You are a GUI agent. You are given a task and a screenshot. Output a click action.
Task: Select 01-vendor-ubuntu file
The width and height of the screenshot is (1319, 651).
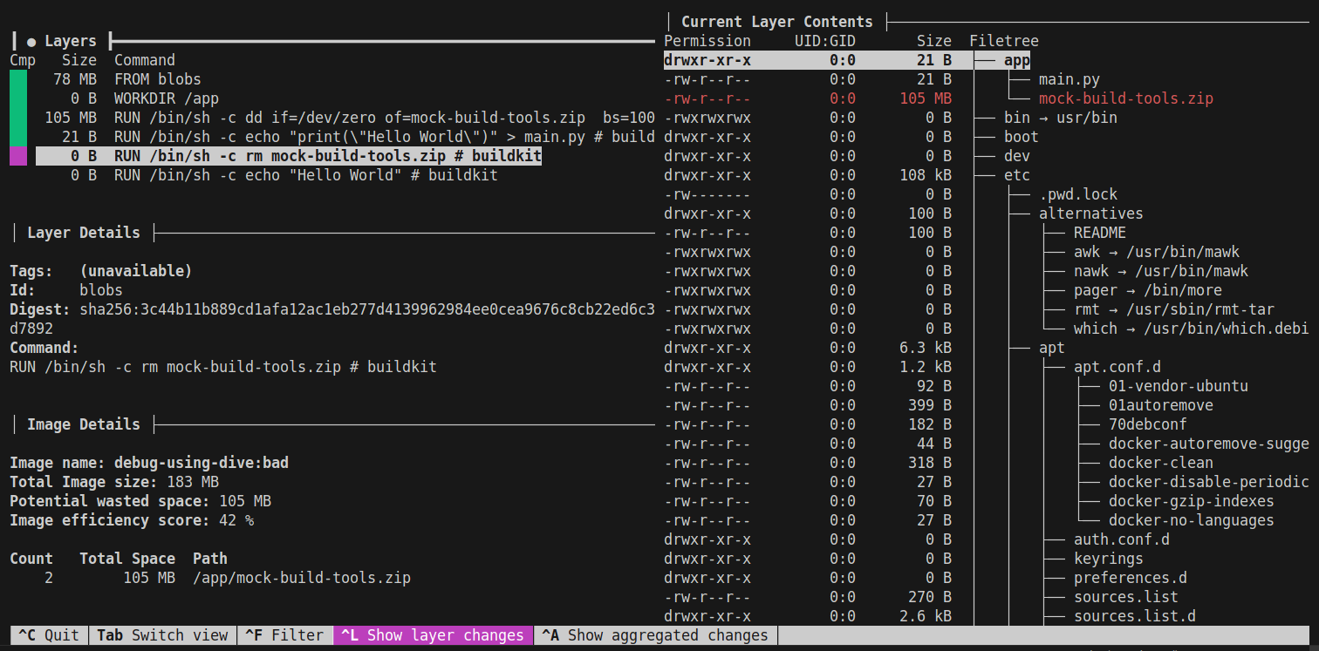click(x=1178, y=386)
